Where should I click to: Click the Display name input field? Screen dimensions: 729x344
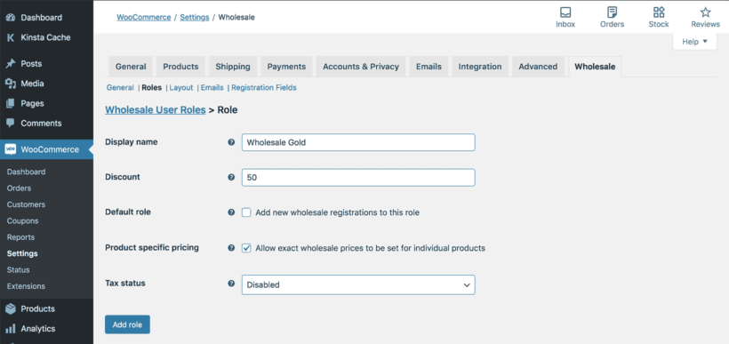(x=358, y=142)
